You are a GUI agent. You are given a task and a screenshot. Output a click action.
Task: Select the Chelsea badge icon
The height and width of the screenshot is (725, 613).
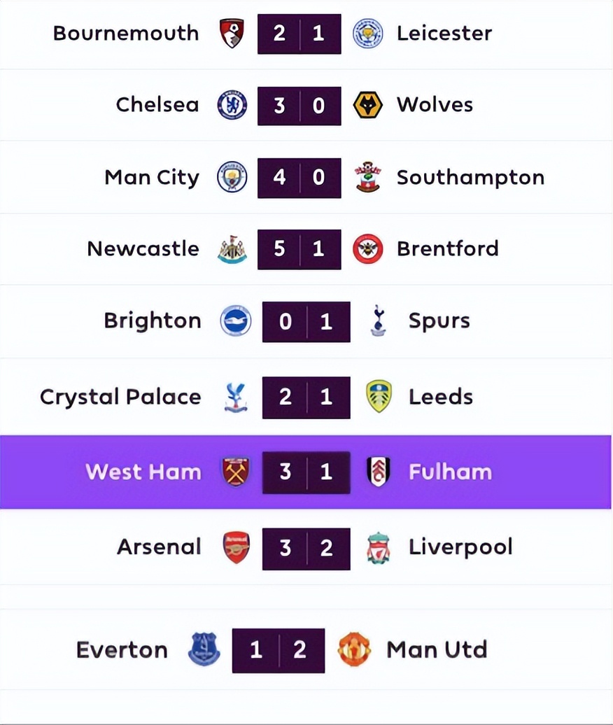pos(232,105)
